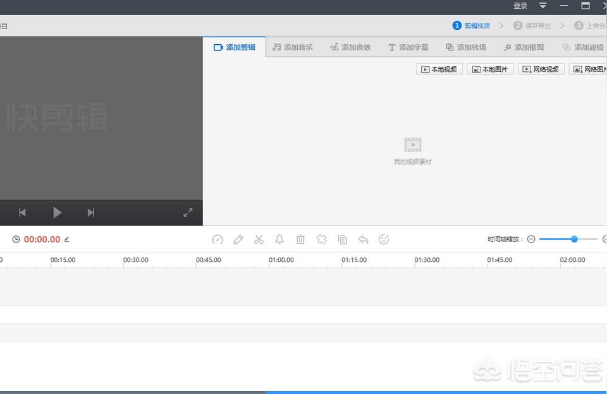This screenshot has width=607, height=394.
Task: Click the 本地图片 button
Action: point(490,69)
